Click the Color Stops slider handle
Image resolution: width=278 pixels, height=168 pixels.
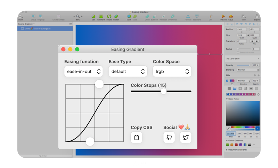163,91
